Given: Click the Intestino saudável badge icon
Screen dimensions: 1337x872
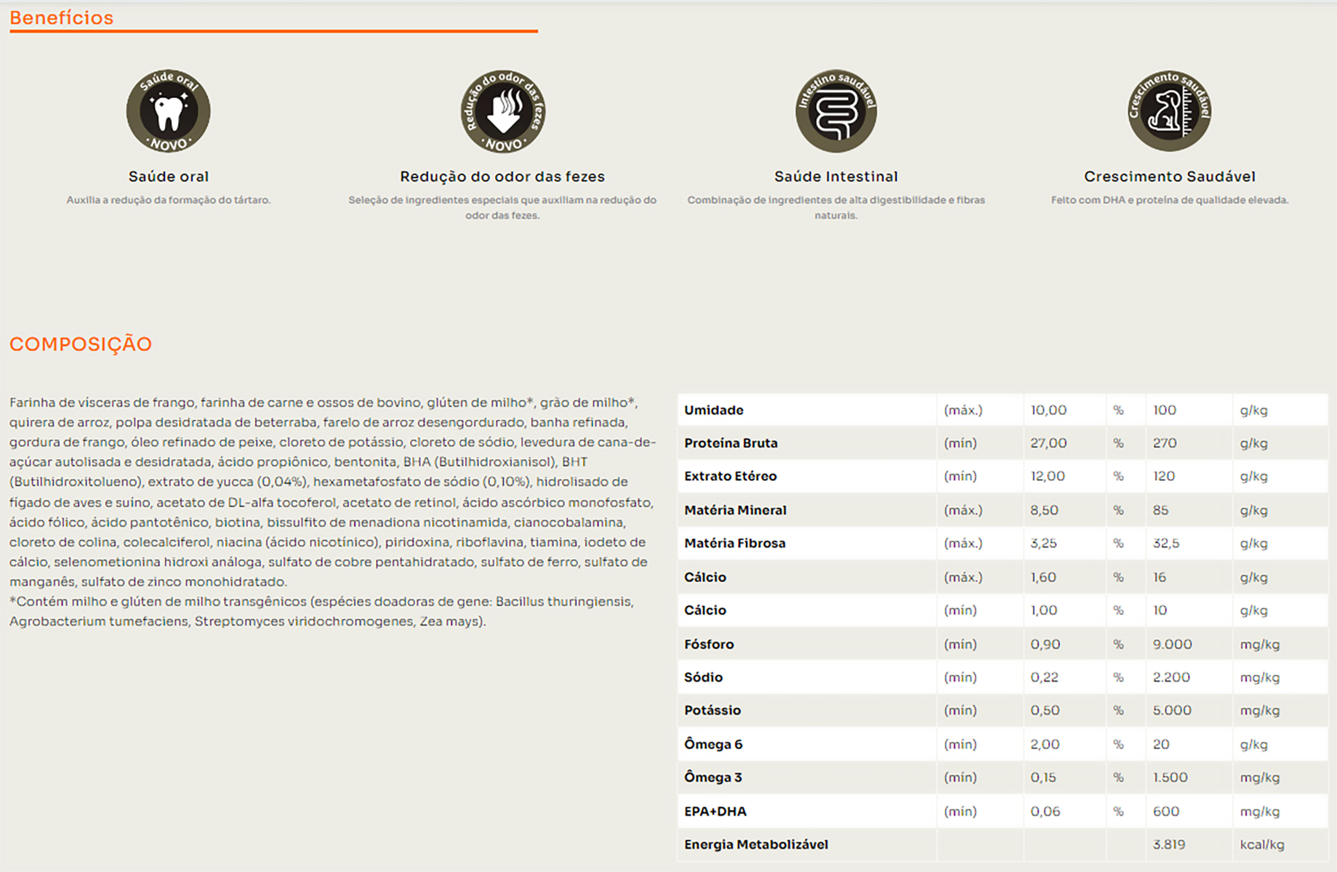Looking at the screenshot, I should click(x=835, y=111).
